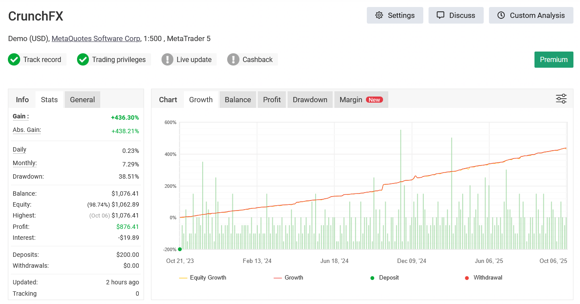
Task: Open the chart options sliders icon
Action: tap(561, 99)
